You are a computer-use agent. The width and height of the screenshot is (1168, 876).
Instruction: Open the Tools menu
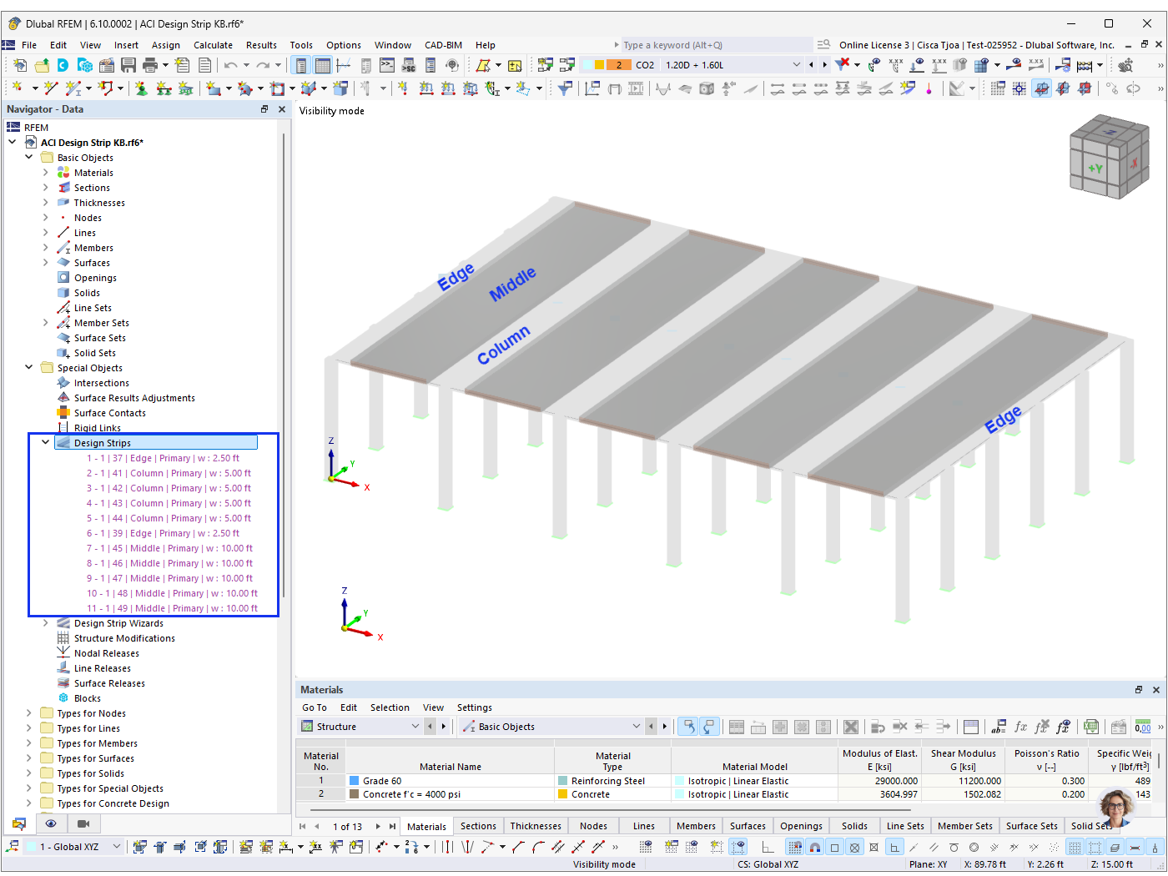(x=301, y=45)
